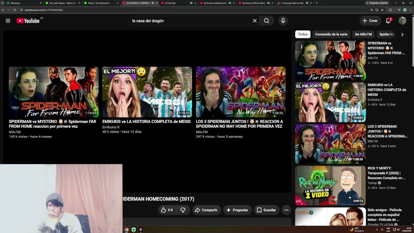
Task: Open Spider-Man Far From Home endscreen thumbnail
Action: 54,92
